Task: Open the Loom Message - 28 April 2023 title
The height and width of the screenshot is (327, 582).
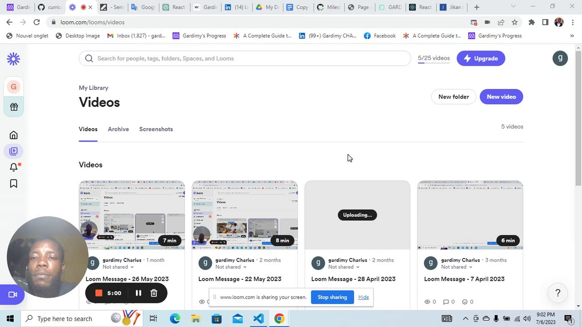Action: 353,279
